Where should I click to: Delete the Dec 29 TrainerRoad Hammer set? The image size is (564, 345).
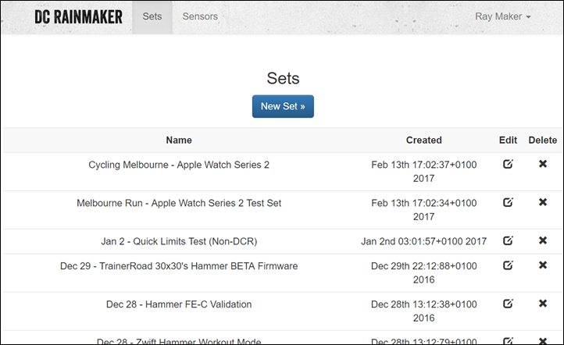tap(543, 265)
